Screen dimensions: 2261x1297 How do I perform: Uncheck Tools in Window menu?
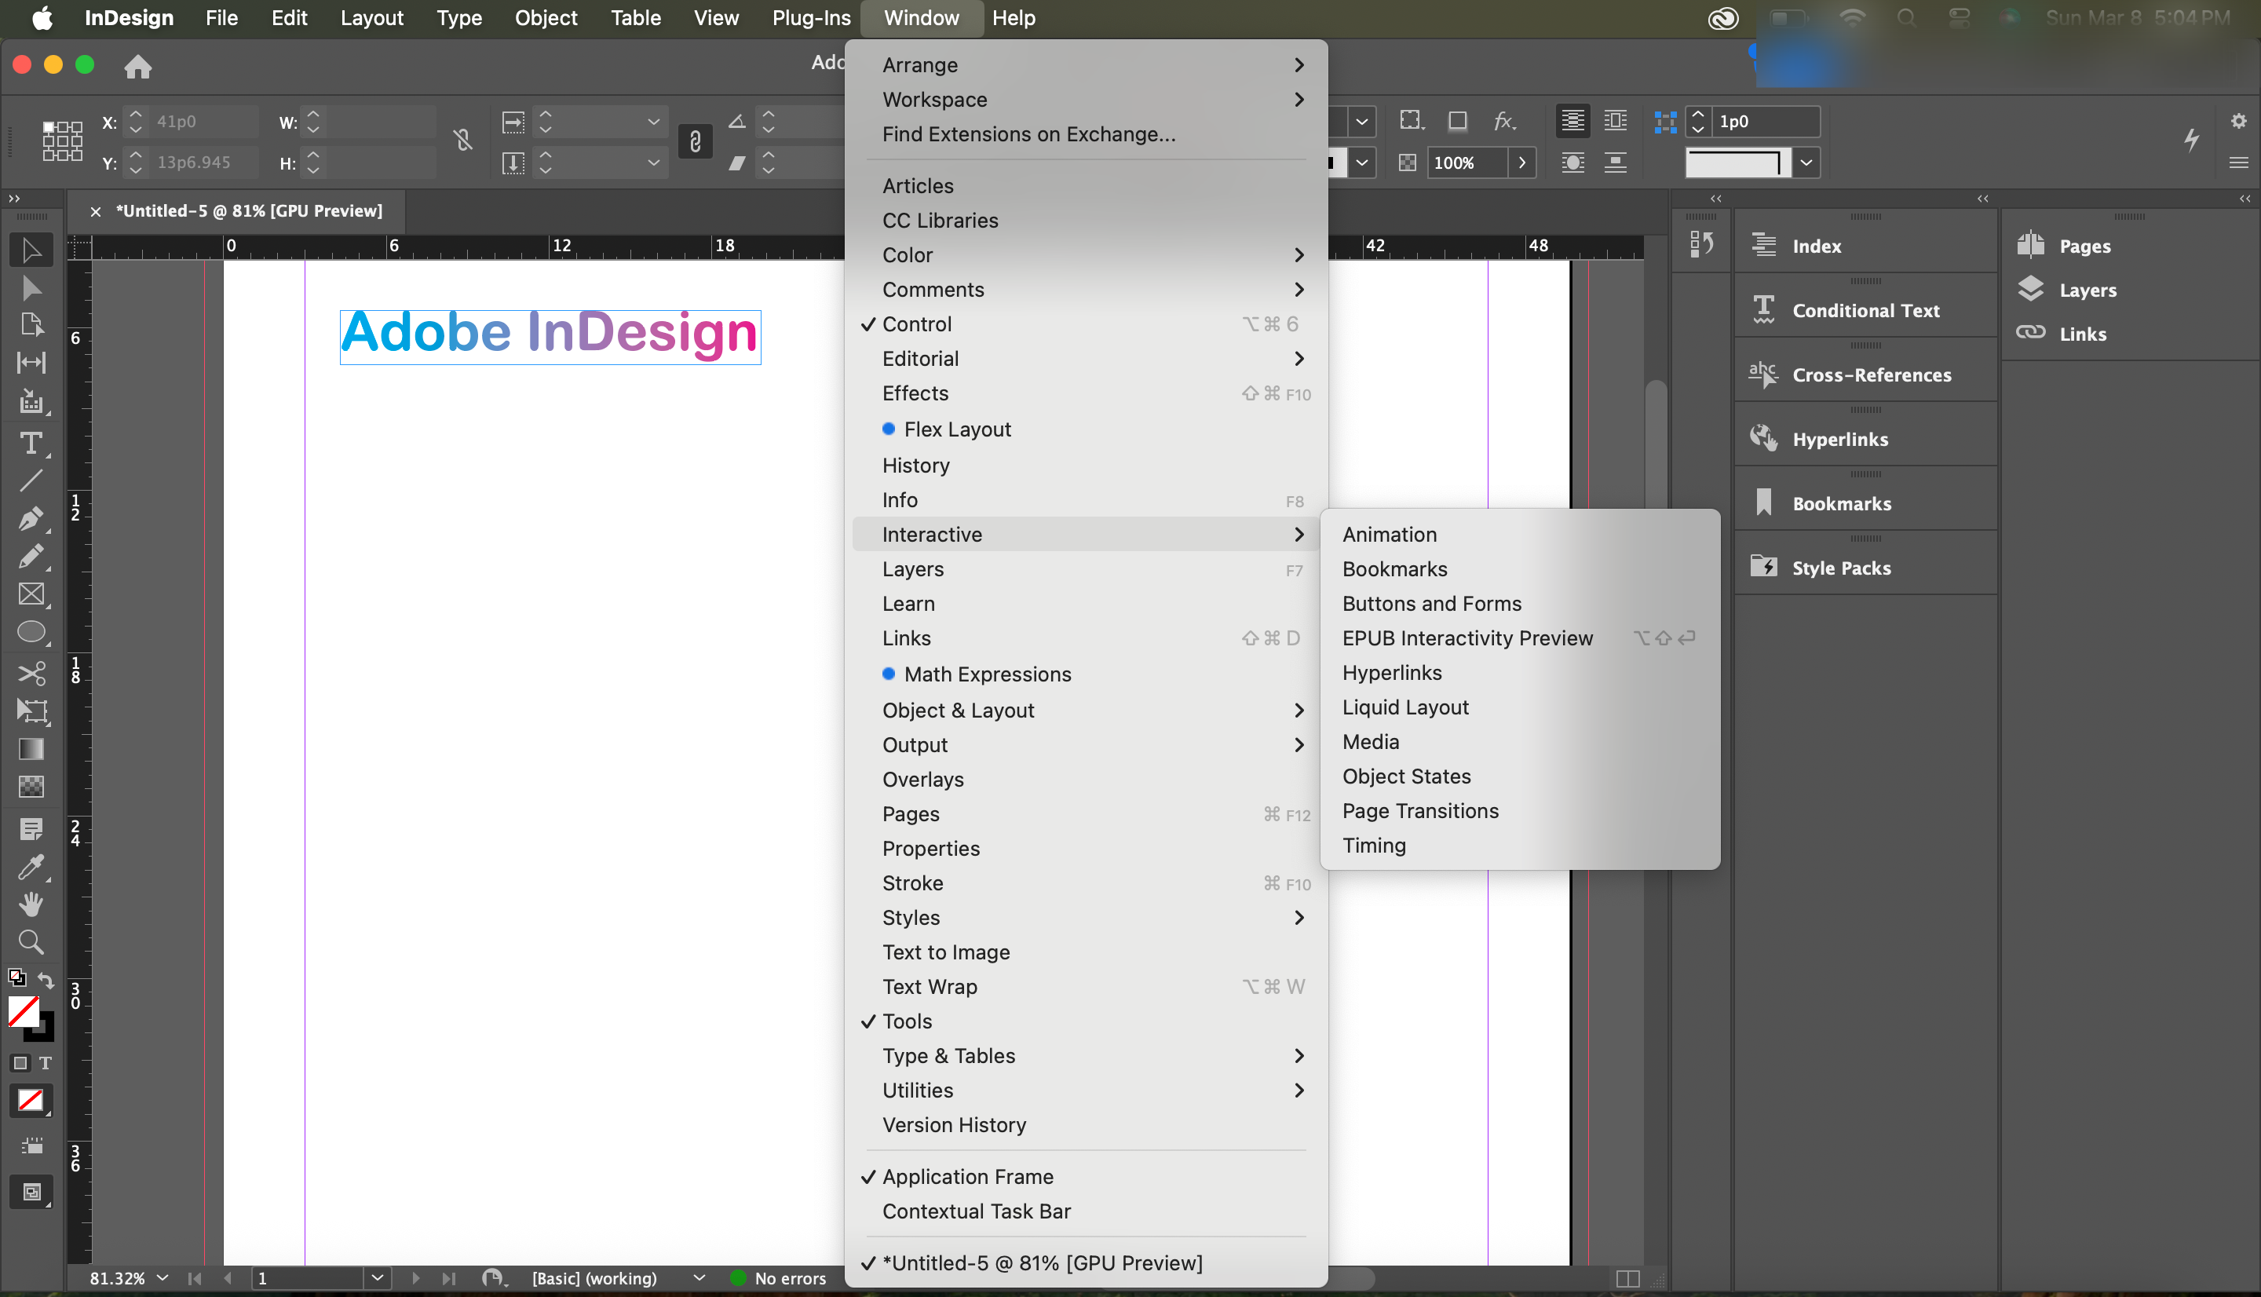point(907,1021)
